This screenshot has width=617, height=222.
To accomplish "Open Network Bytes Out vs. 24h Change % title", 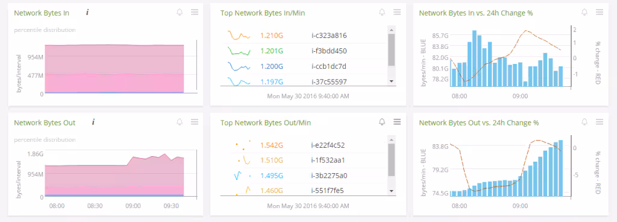I will click(x=479, y=122).
